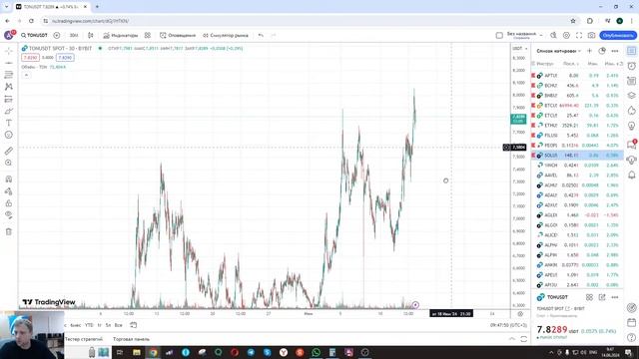The height and width of the screenshot is (359, 639).
Task: Open the notifications bell icon
Action: click(x=631, y=176)
